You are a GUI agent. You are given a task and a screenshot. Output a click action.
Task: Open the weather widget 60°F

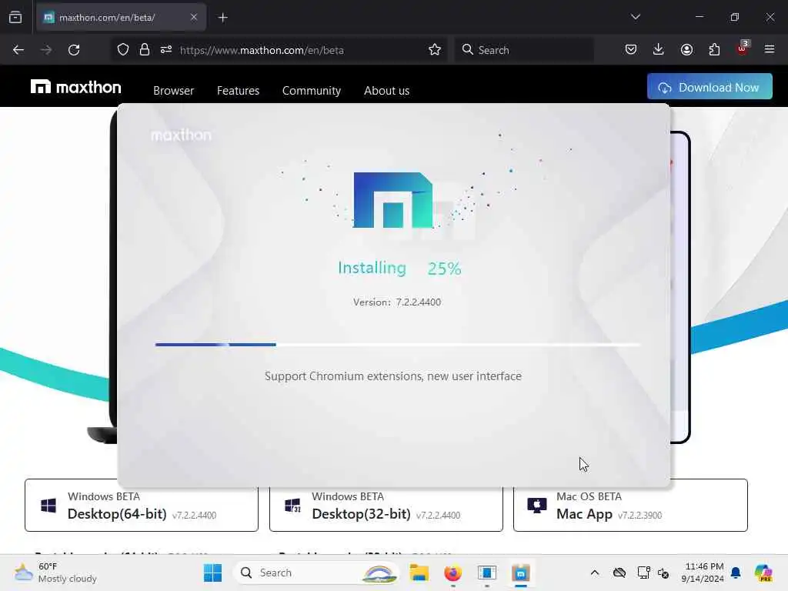coord(55,573)
